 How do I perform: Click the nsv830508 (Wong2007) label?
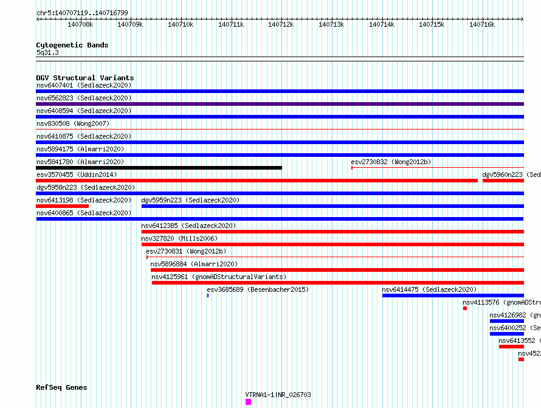pos(73,123)
